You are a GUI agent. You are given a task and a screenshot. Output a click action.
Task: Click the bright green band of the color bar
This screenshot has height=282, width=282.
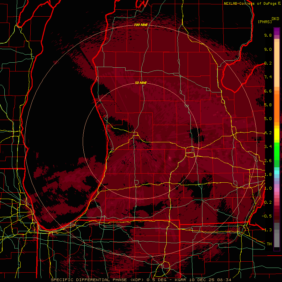coord(277,151)
